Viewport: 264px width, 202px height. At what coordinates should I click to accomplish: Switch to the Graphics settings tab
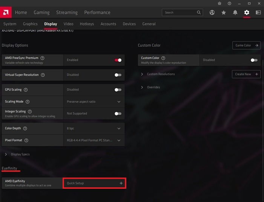(30, 24)
